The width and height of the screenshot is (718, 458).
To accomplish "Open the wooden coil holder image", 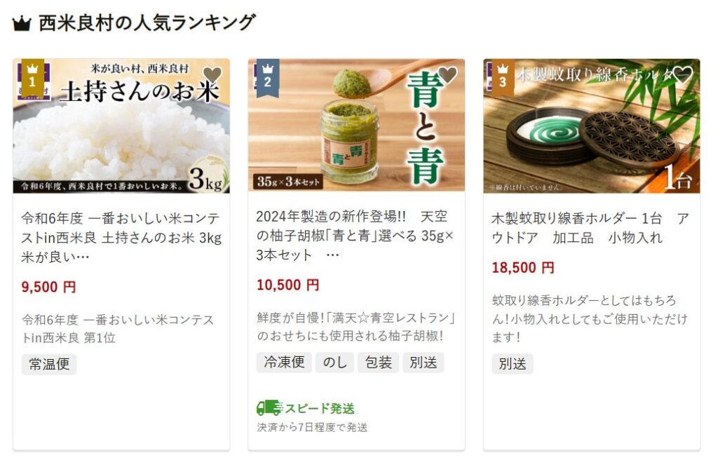I will click(x=592, y=126).
